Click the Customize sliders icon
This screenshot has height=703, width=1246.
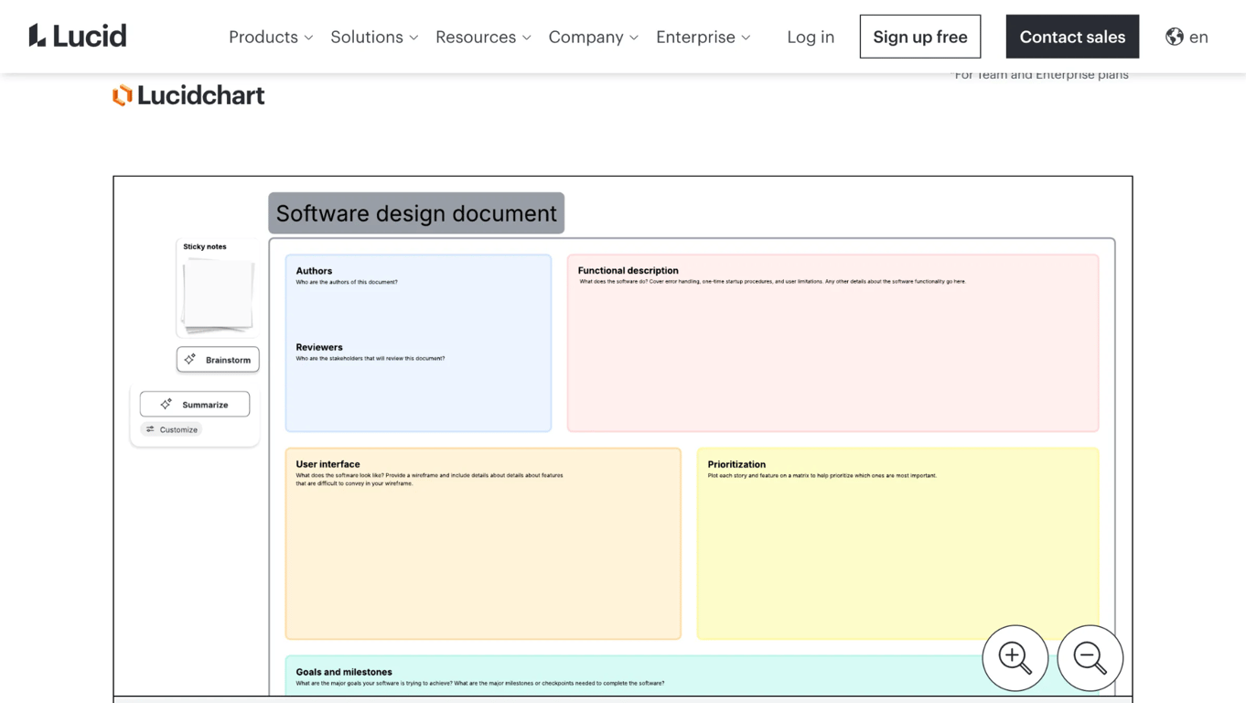coord(150,429)
